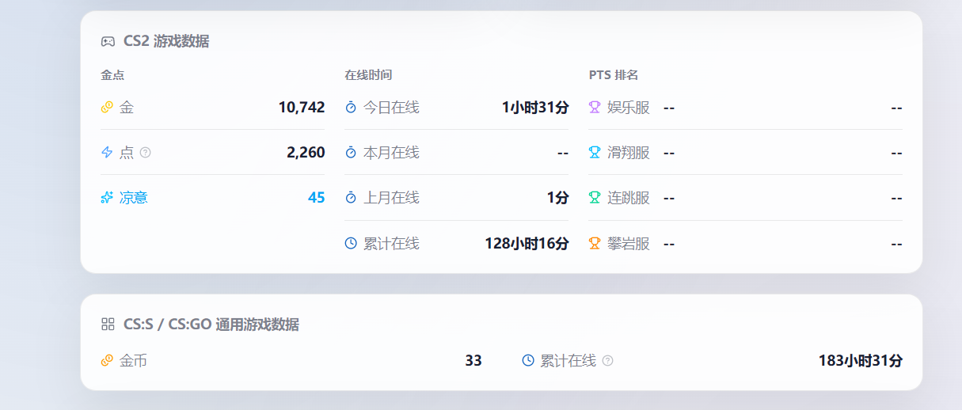Viewport: 962px width, 410px height.
Task: Click the gold coin icon next to 金
Action: click(108, 107)
